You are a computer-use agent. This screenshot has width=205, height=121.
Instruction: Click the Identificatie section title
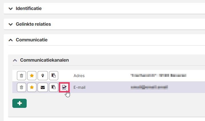click(x=29, y=9)
